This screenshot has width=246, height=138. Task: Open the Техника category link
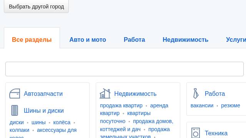pos(216,133)
